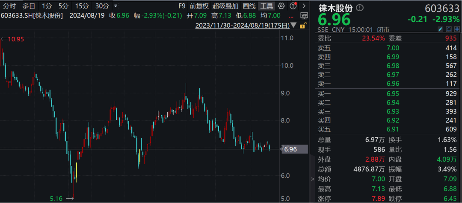This screenshot has height=203, width=462.
Task: Toggle the date range lock icon
Action: coord(302,26)
